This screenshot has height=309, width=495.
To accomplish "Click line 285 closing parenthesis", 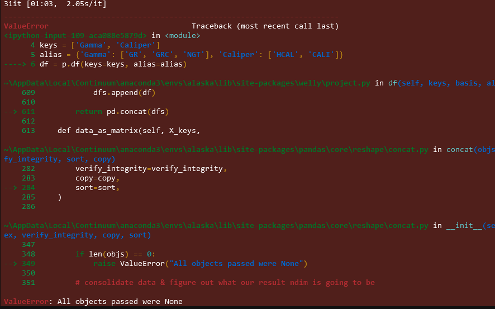I will [x=60, y=197].
